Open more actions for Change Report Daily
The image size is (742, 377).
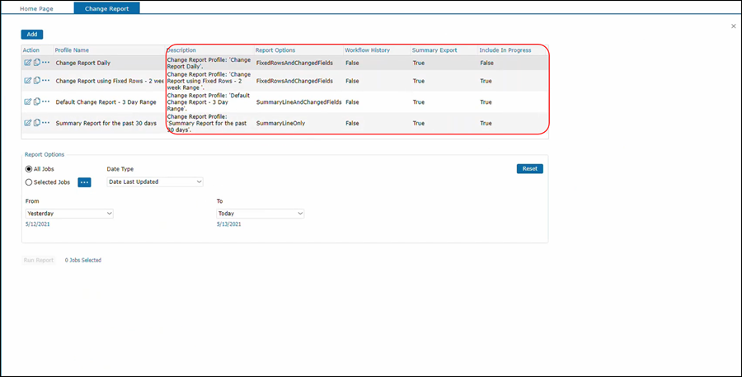(x=46, y=63)
